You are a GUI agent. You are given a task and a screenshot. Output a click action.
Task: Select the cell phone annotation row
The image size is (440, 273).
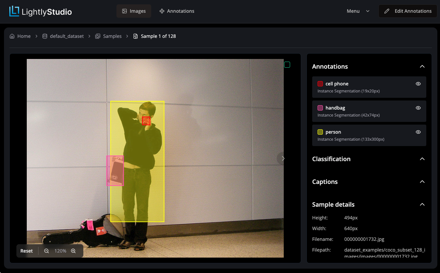(369, 87)
